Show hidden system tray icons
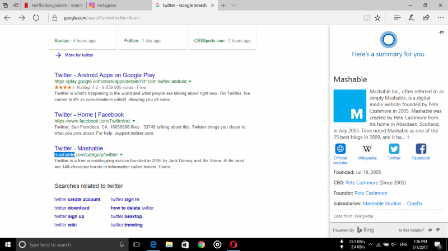 (x=370, y=244)
